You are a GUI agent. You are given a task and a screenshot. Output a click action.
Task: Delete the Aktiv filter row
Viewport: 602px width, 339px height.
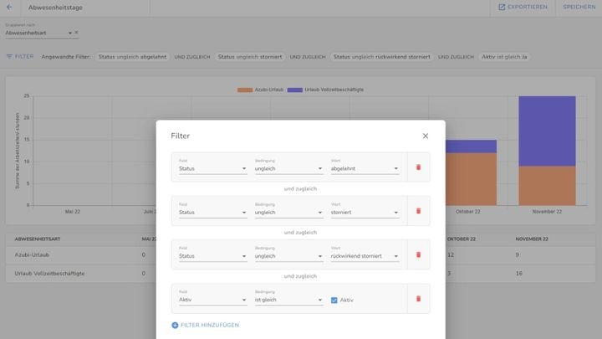tap(418, 299)
